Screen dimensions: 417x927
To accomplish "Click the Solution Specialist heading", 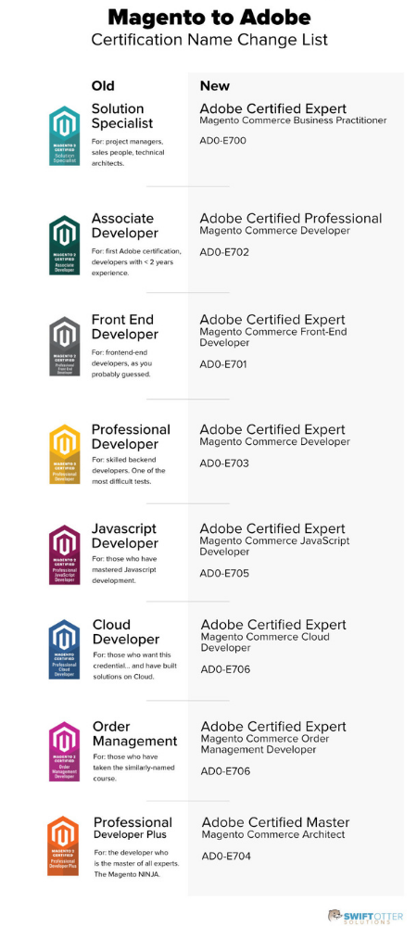I will (x=122, y=116).
